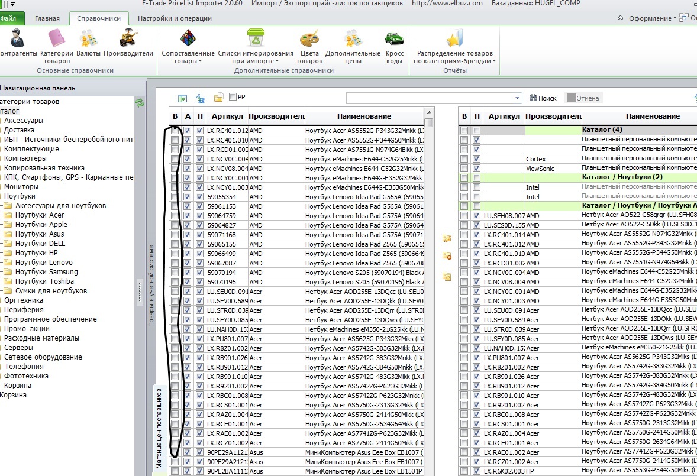Select Ноутбуки category in navigation tree
The height and width of the screenshot is (476, 697).
tap(20, 196)
